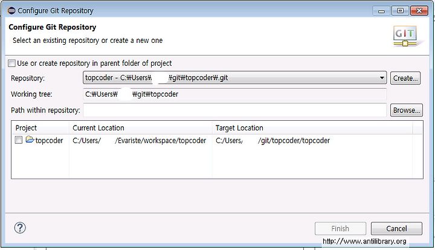
Task: Click the Browse... button
Action: 407,110
